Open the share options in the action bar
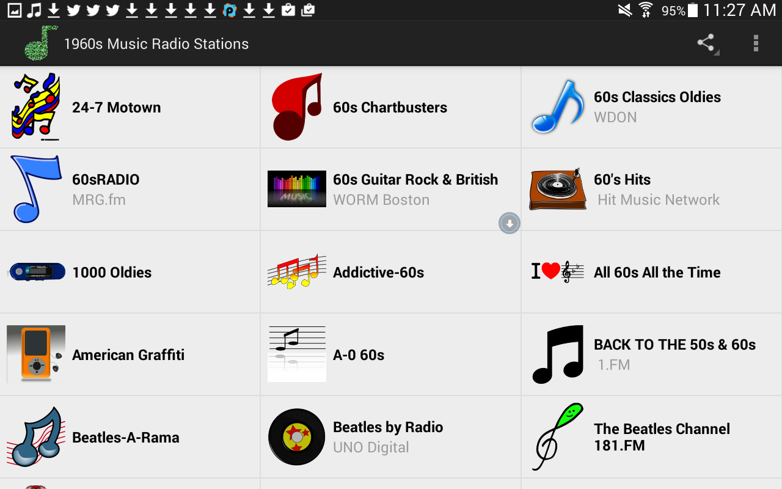The image size is (782, 489). point(706,43)
